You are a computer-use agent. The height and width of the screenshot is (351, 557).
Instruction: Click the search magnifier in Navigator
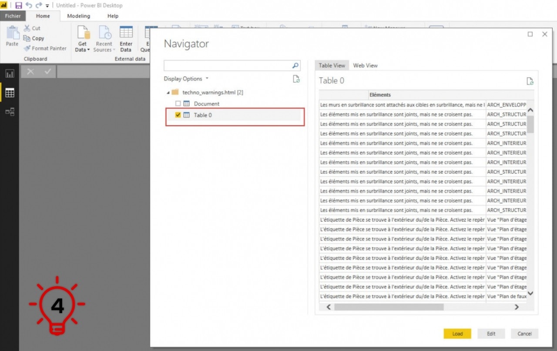pyautogui.click(x=295, y=66)
